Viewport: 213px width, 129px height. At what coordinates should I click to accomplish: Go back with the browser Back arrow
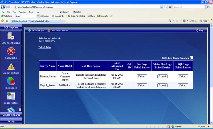pos(3,7)
